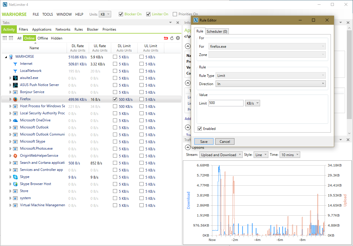The width and height of the screenshot is (353, 246).
Task: Switch to the Blocker tab
Action: pyautogui.click(x=93, y=29)
